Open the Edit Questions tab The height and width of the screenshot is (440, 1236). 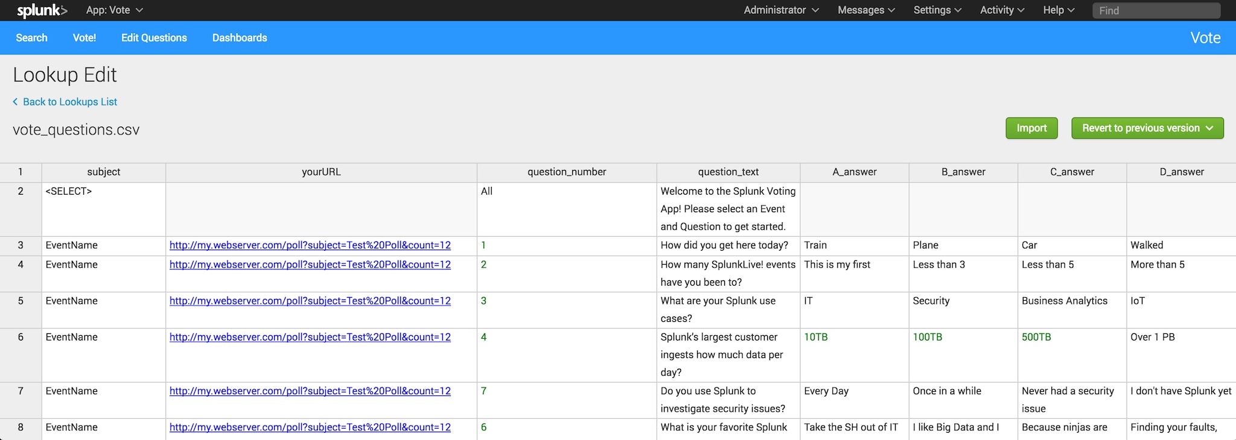(154, 38)
